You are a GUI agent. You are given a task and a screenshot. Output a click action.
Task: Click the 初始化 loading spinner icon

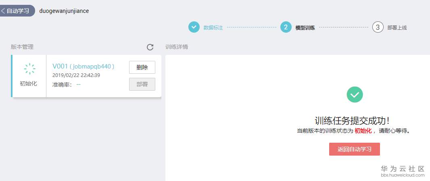point(29,69)
